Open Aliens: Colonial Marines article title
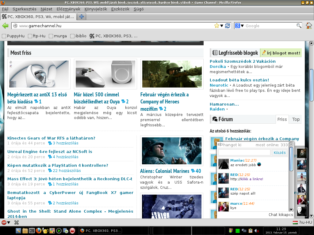Viewport: 314px width, 235px height. tap(165, 171)
